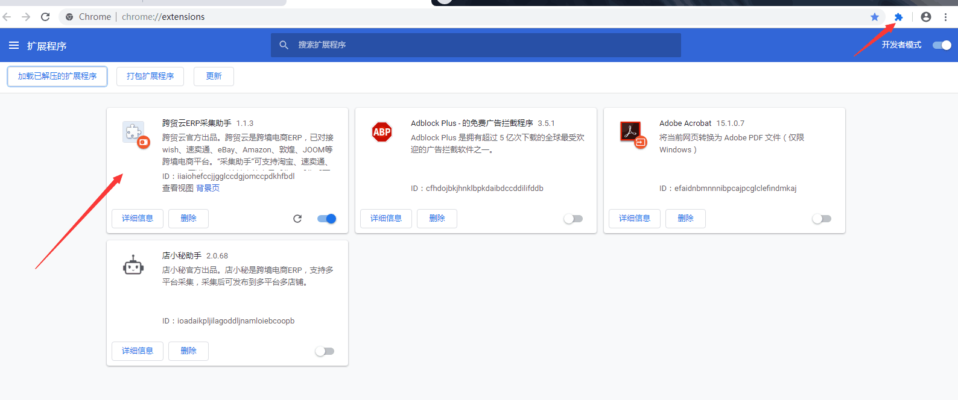Enable the 店小秘助手 extension
Viewport: 958px width, 400px height.
(x=325, y=351)
